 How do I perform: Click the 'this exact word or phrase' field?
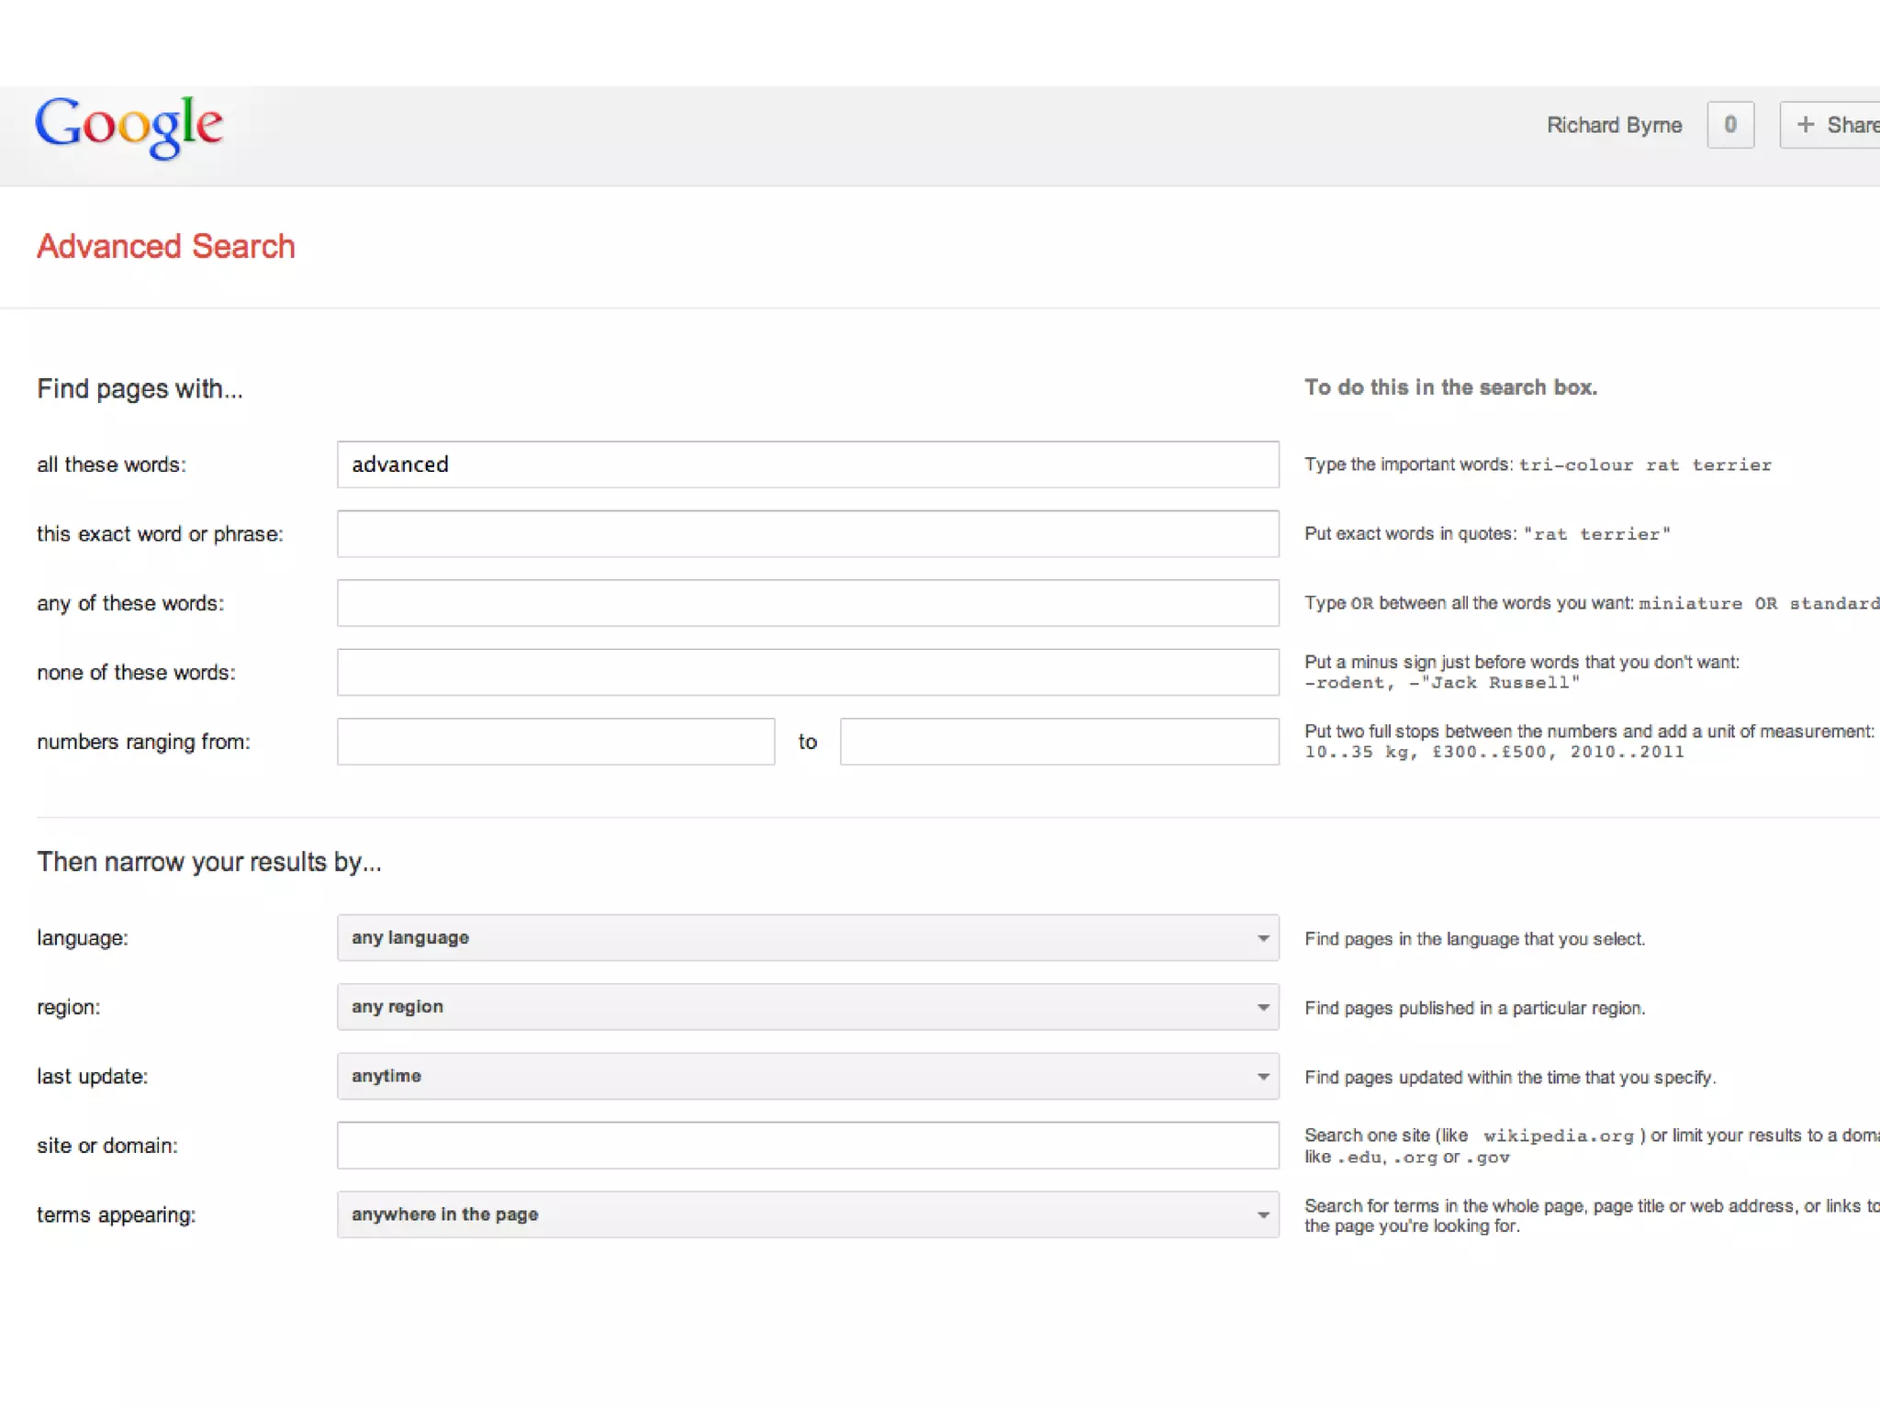tap(808, 533)
